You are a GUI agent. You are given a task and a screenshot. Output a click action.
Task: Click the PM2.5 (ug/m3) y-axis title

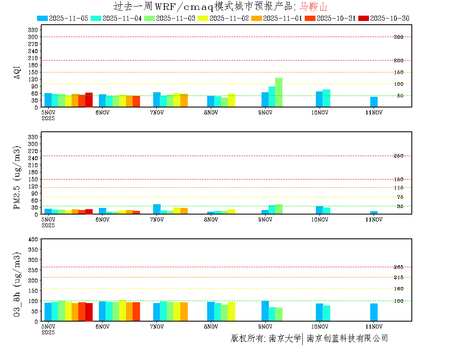(x=17, y=177)
